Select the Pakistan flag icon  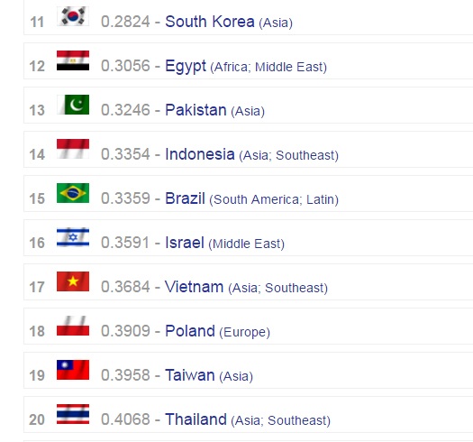[x=73, y=105]
